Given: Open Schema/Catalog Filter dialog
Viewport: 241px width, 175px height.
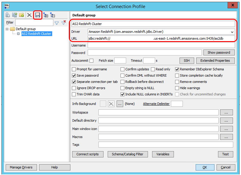Looking at the screenshot, I should click(128, 154).
